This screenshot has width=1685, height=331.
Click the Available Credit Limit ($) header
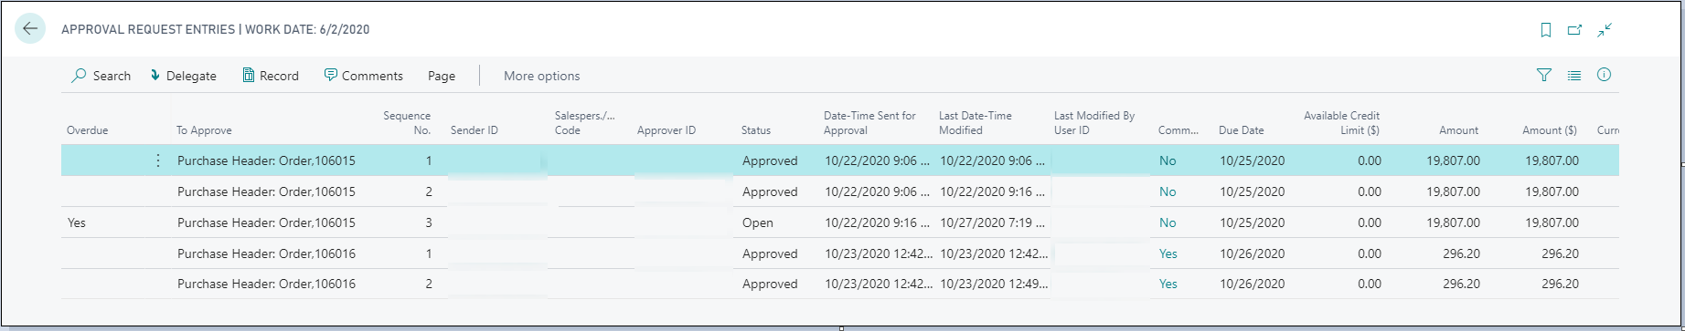(1342, 123)
